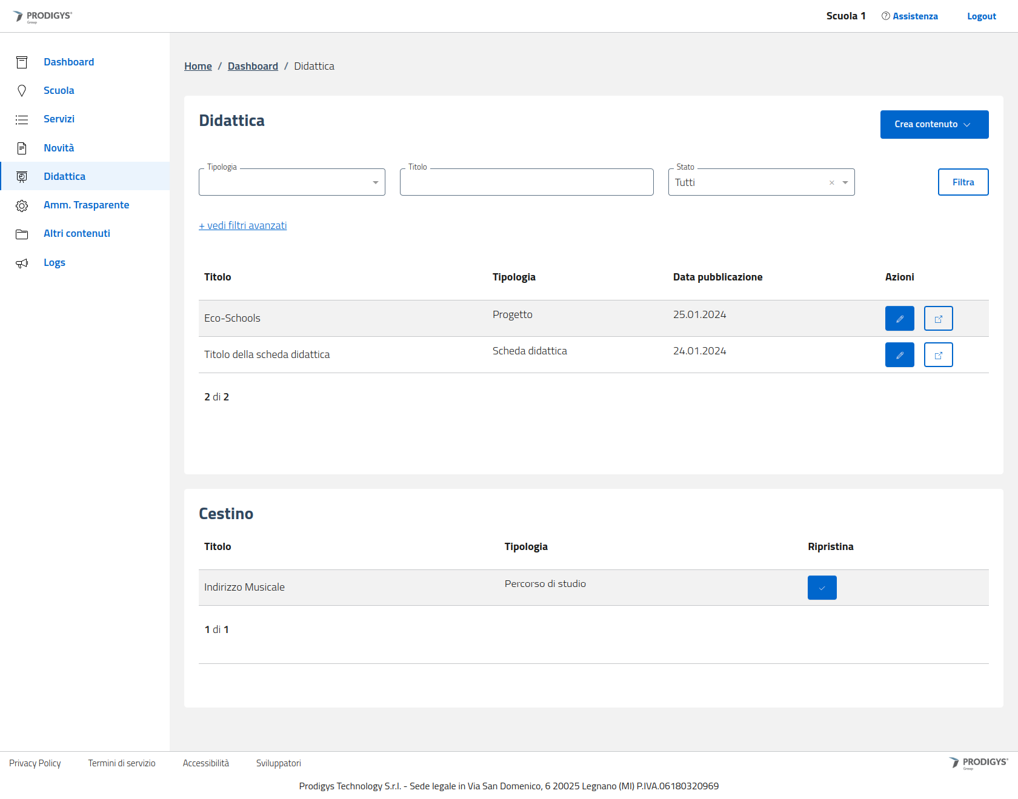The height and width of the screenshot is (799, 1018).
Task: Open Titolo della scheda didattica external view icon
Action: [x=938, y=355]
